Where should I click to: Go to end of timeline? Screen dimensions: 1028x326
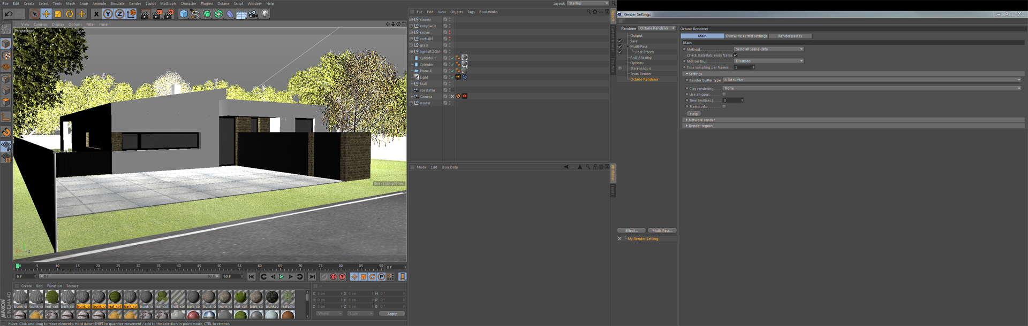pos(312,277)
